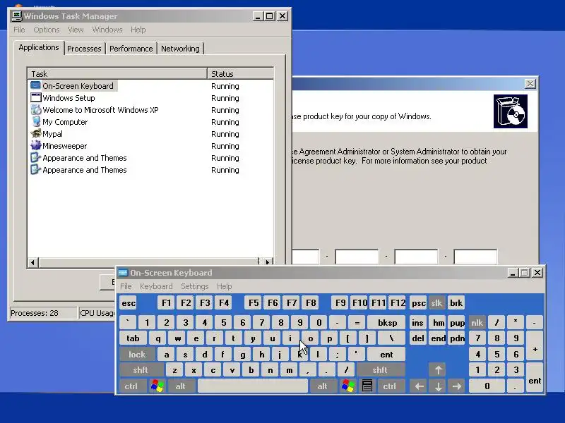Toggle the lock (caps lock) key
The height and width of the screenshot is (423, 565).
coord(137,355)
